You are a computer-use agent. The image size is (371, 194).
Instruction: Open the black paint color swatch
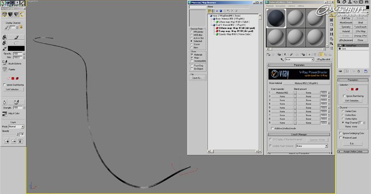(x=16, y=48)
